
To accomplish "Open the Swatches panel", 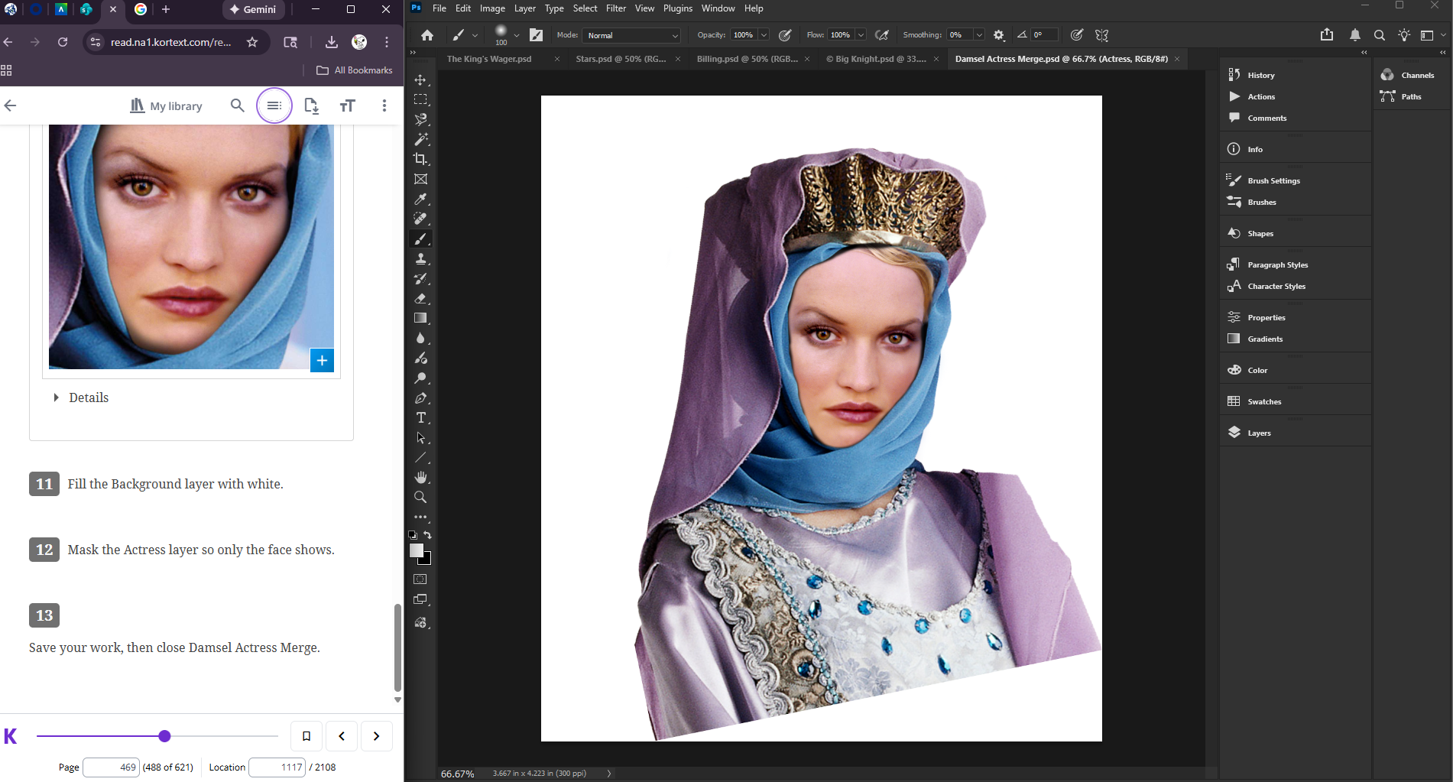I will (1263, 401).
